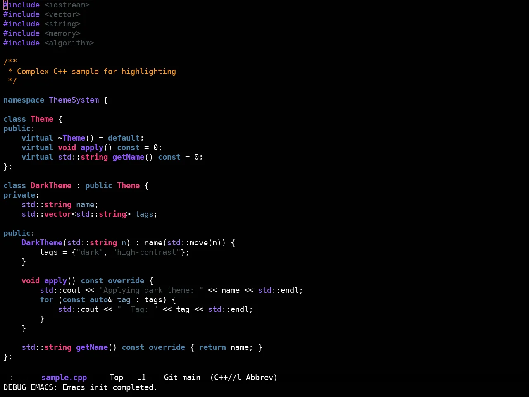Image resolution: width=529 pixels, height=397 pixels.
Task: Click string "Applying dark theme: "
Action: pyautogui.click(x=151, y=290)
